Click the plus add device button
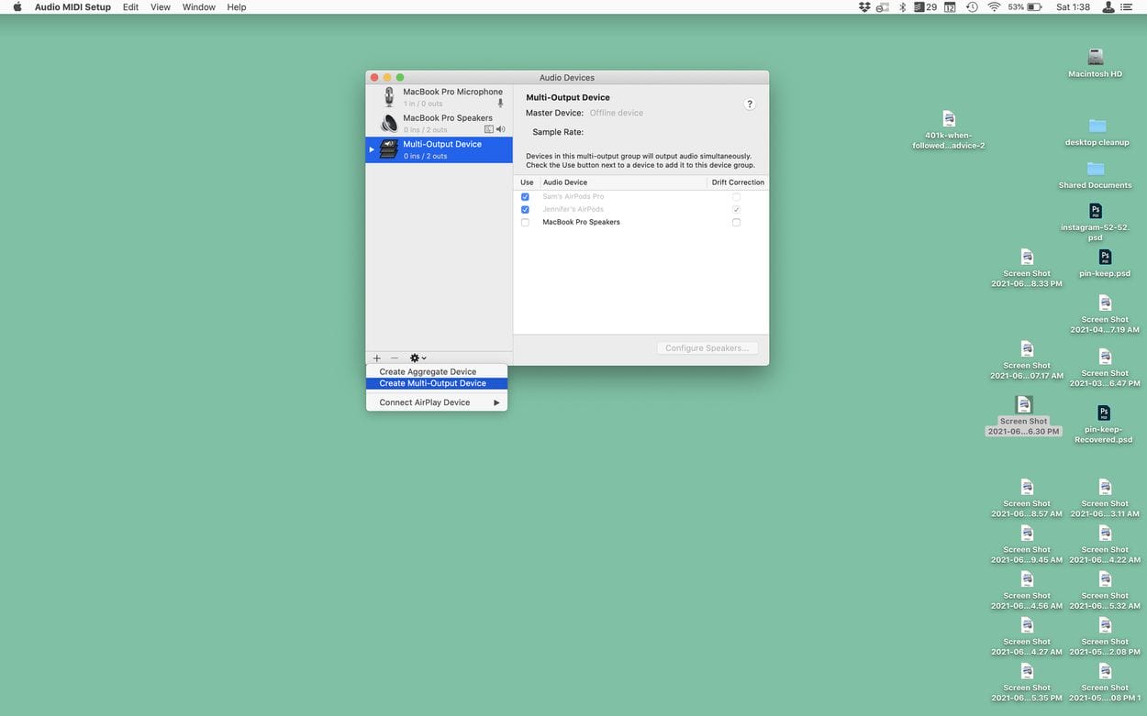The image size is (1147, 716). [x=376, y=358]
